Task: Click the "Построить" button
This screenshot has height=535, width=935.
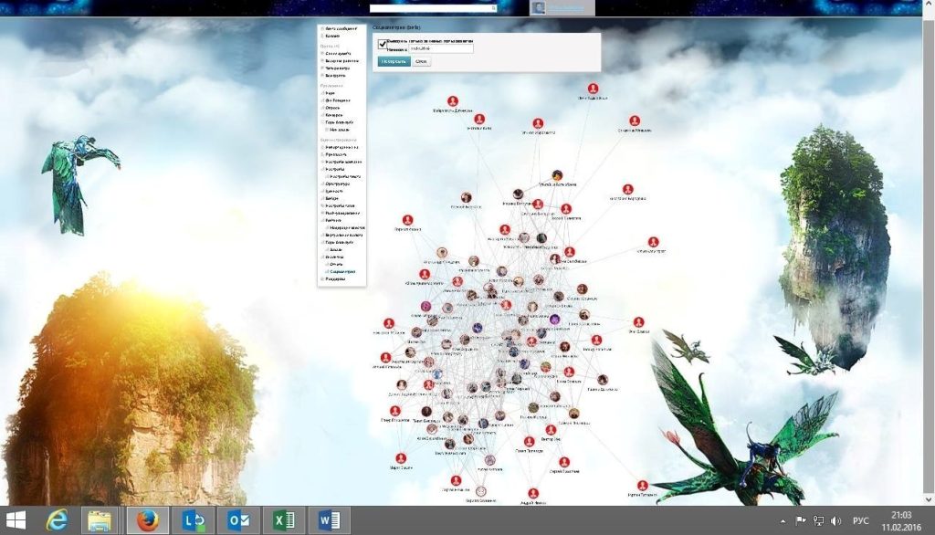Action: click(x=394, y=61)
